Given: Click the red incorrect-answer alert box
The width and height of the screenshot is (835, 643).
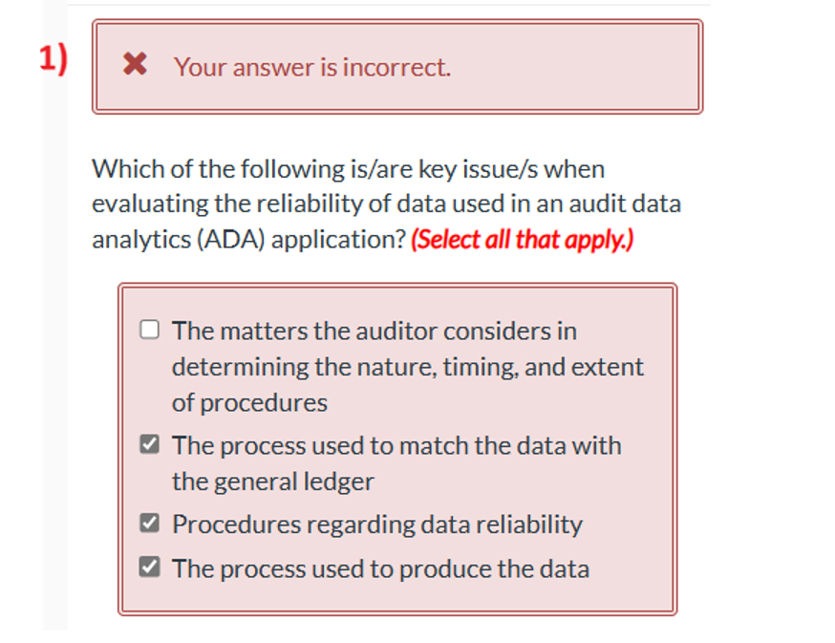Looking at the screenshot, I should (398, 67).
